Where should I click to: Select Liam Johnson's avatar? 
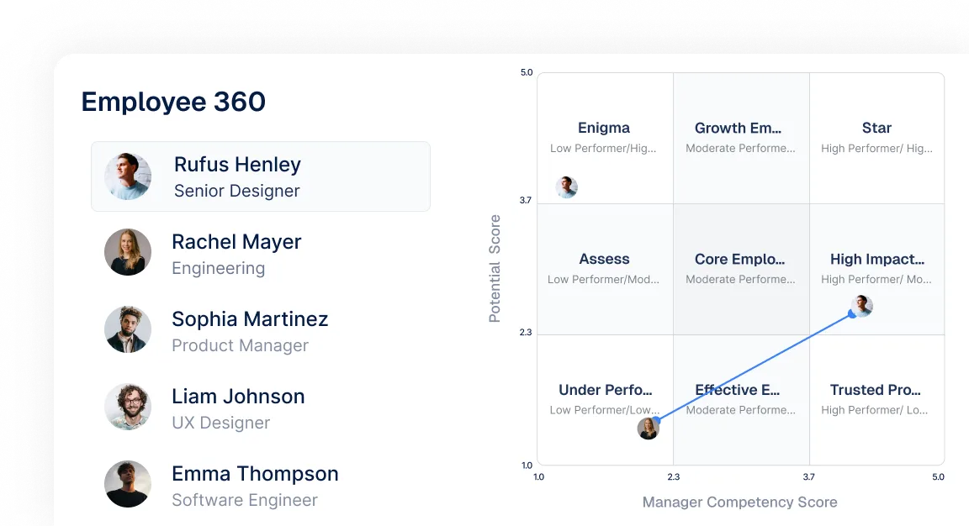(x=128, y=407)
